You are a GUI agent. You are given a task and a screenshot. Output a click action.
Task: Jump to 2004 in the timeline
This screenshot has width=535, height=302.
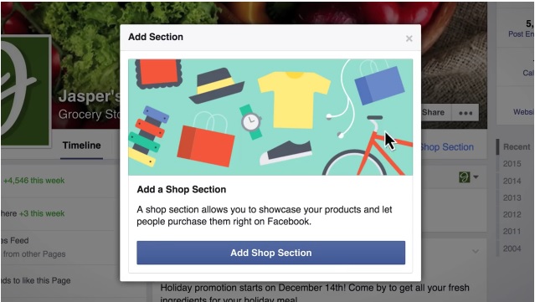click(512, 248)
